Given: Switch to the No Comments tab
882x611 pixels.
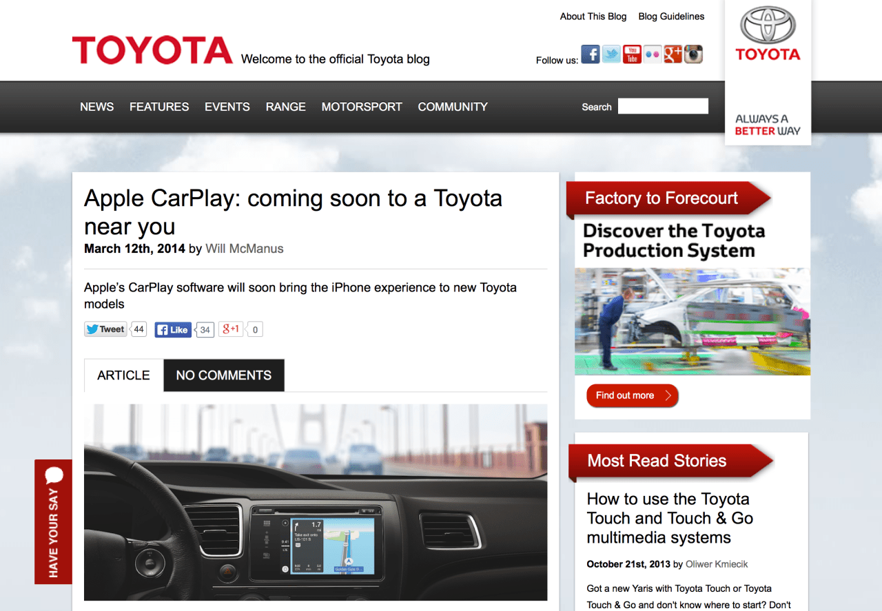Looking at the screenshot, I should (x=224, y=375).
